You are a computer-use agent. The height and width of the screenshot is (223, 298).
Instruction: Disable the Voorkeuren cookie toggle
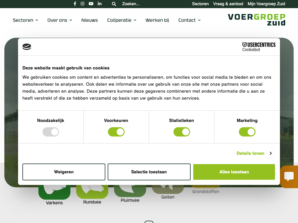pos(116,132)
